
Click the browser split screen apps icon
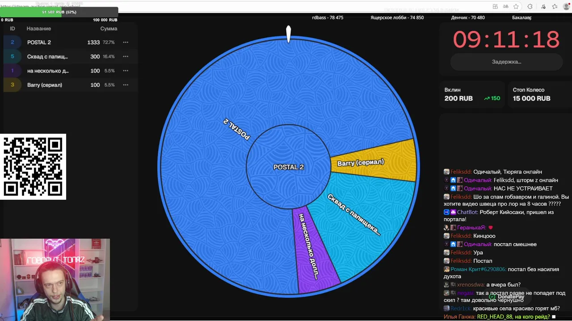point(495,6)
